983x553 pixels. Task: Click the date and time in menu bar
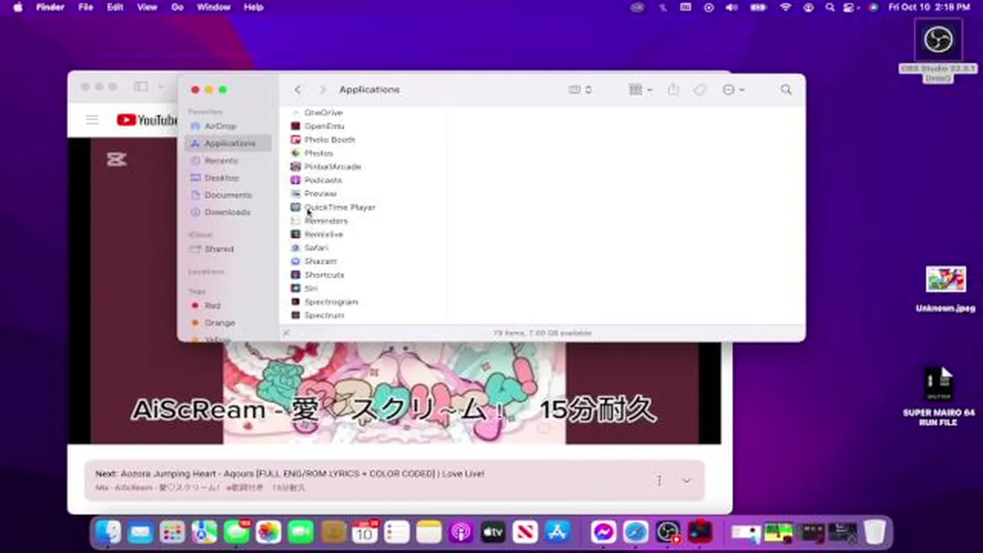point(929,7)
